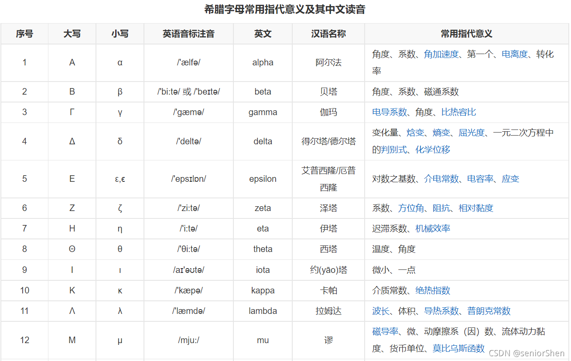This screenshot has width=571, height=361.
Task: Click the 英语音标注音 column header
Action: point(188,34)
